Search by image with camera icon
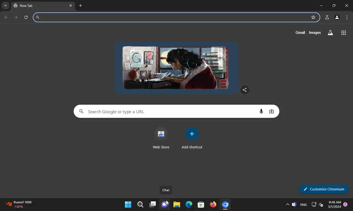Image resolution: width=353 pixels, height=211 pixels. [272, 111]
